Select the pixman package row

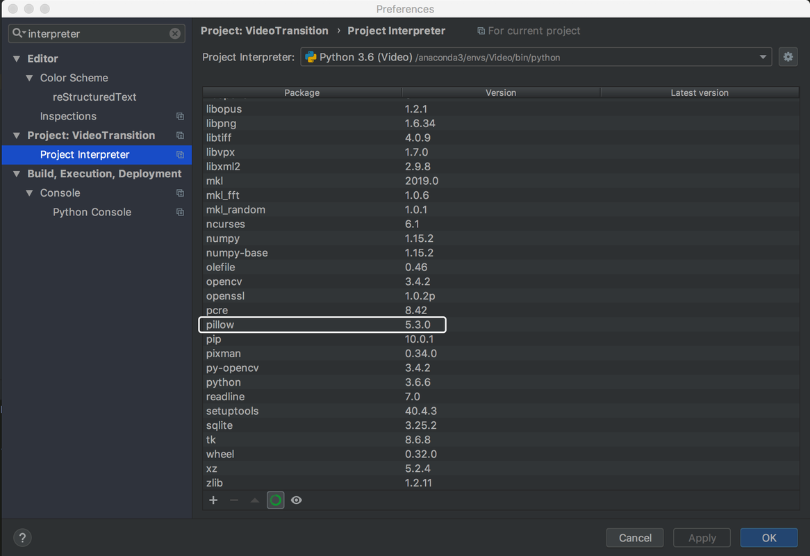point(501,354)
